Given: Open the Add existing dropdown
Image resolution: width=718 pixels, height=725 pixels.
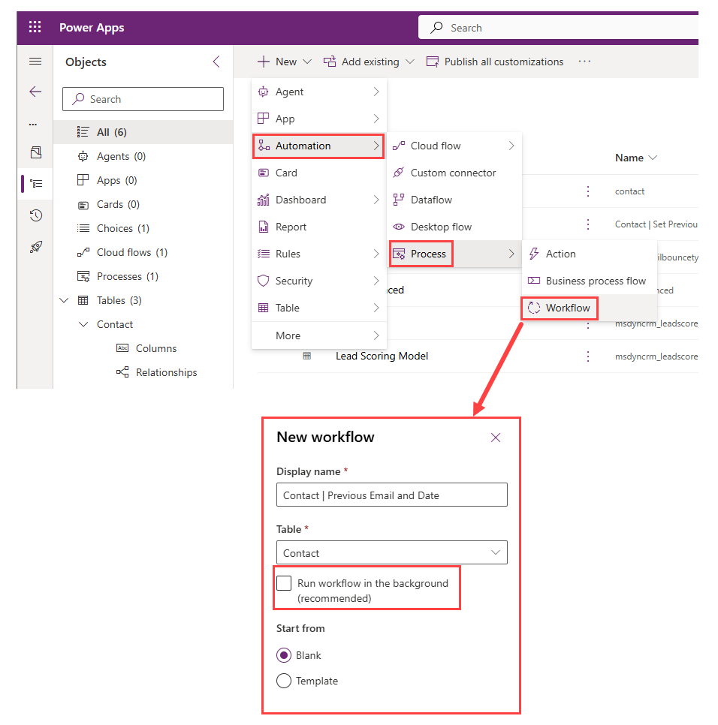Looking at the screenshot, I should pos(369,62).
